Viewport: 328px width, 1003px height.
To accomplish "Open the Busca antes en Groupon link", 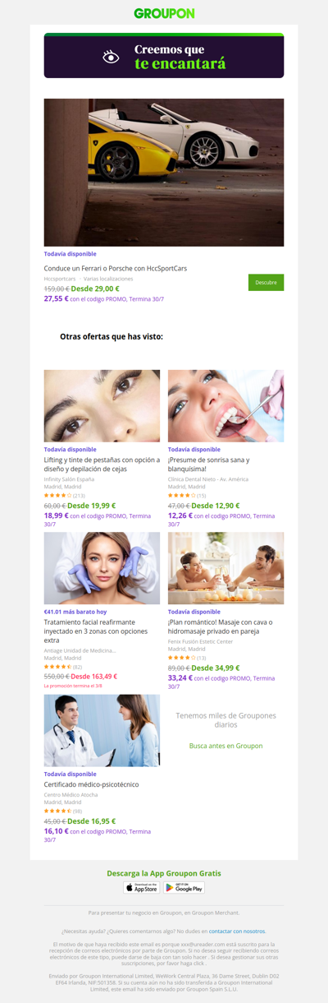I will coord(225,746).
